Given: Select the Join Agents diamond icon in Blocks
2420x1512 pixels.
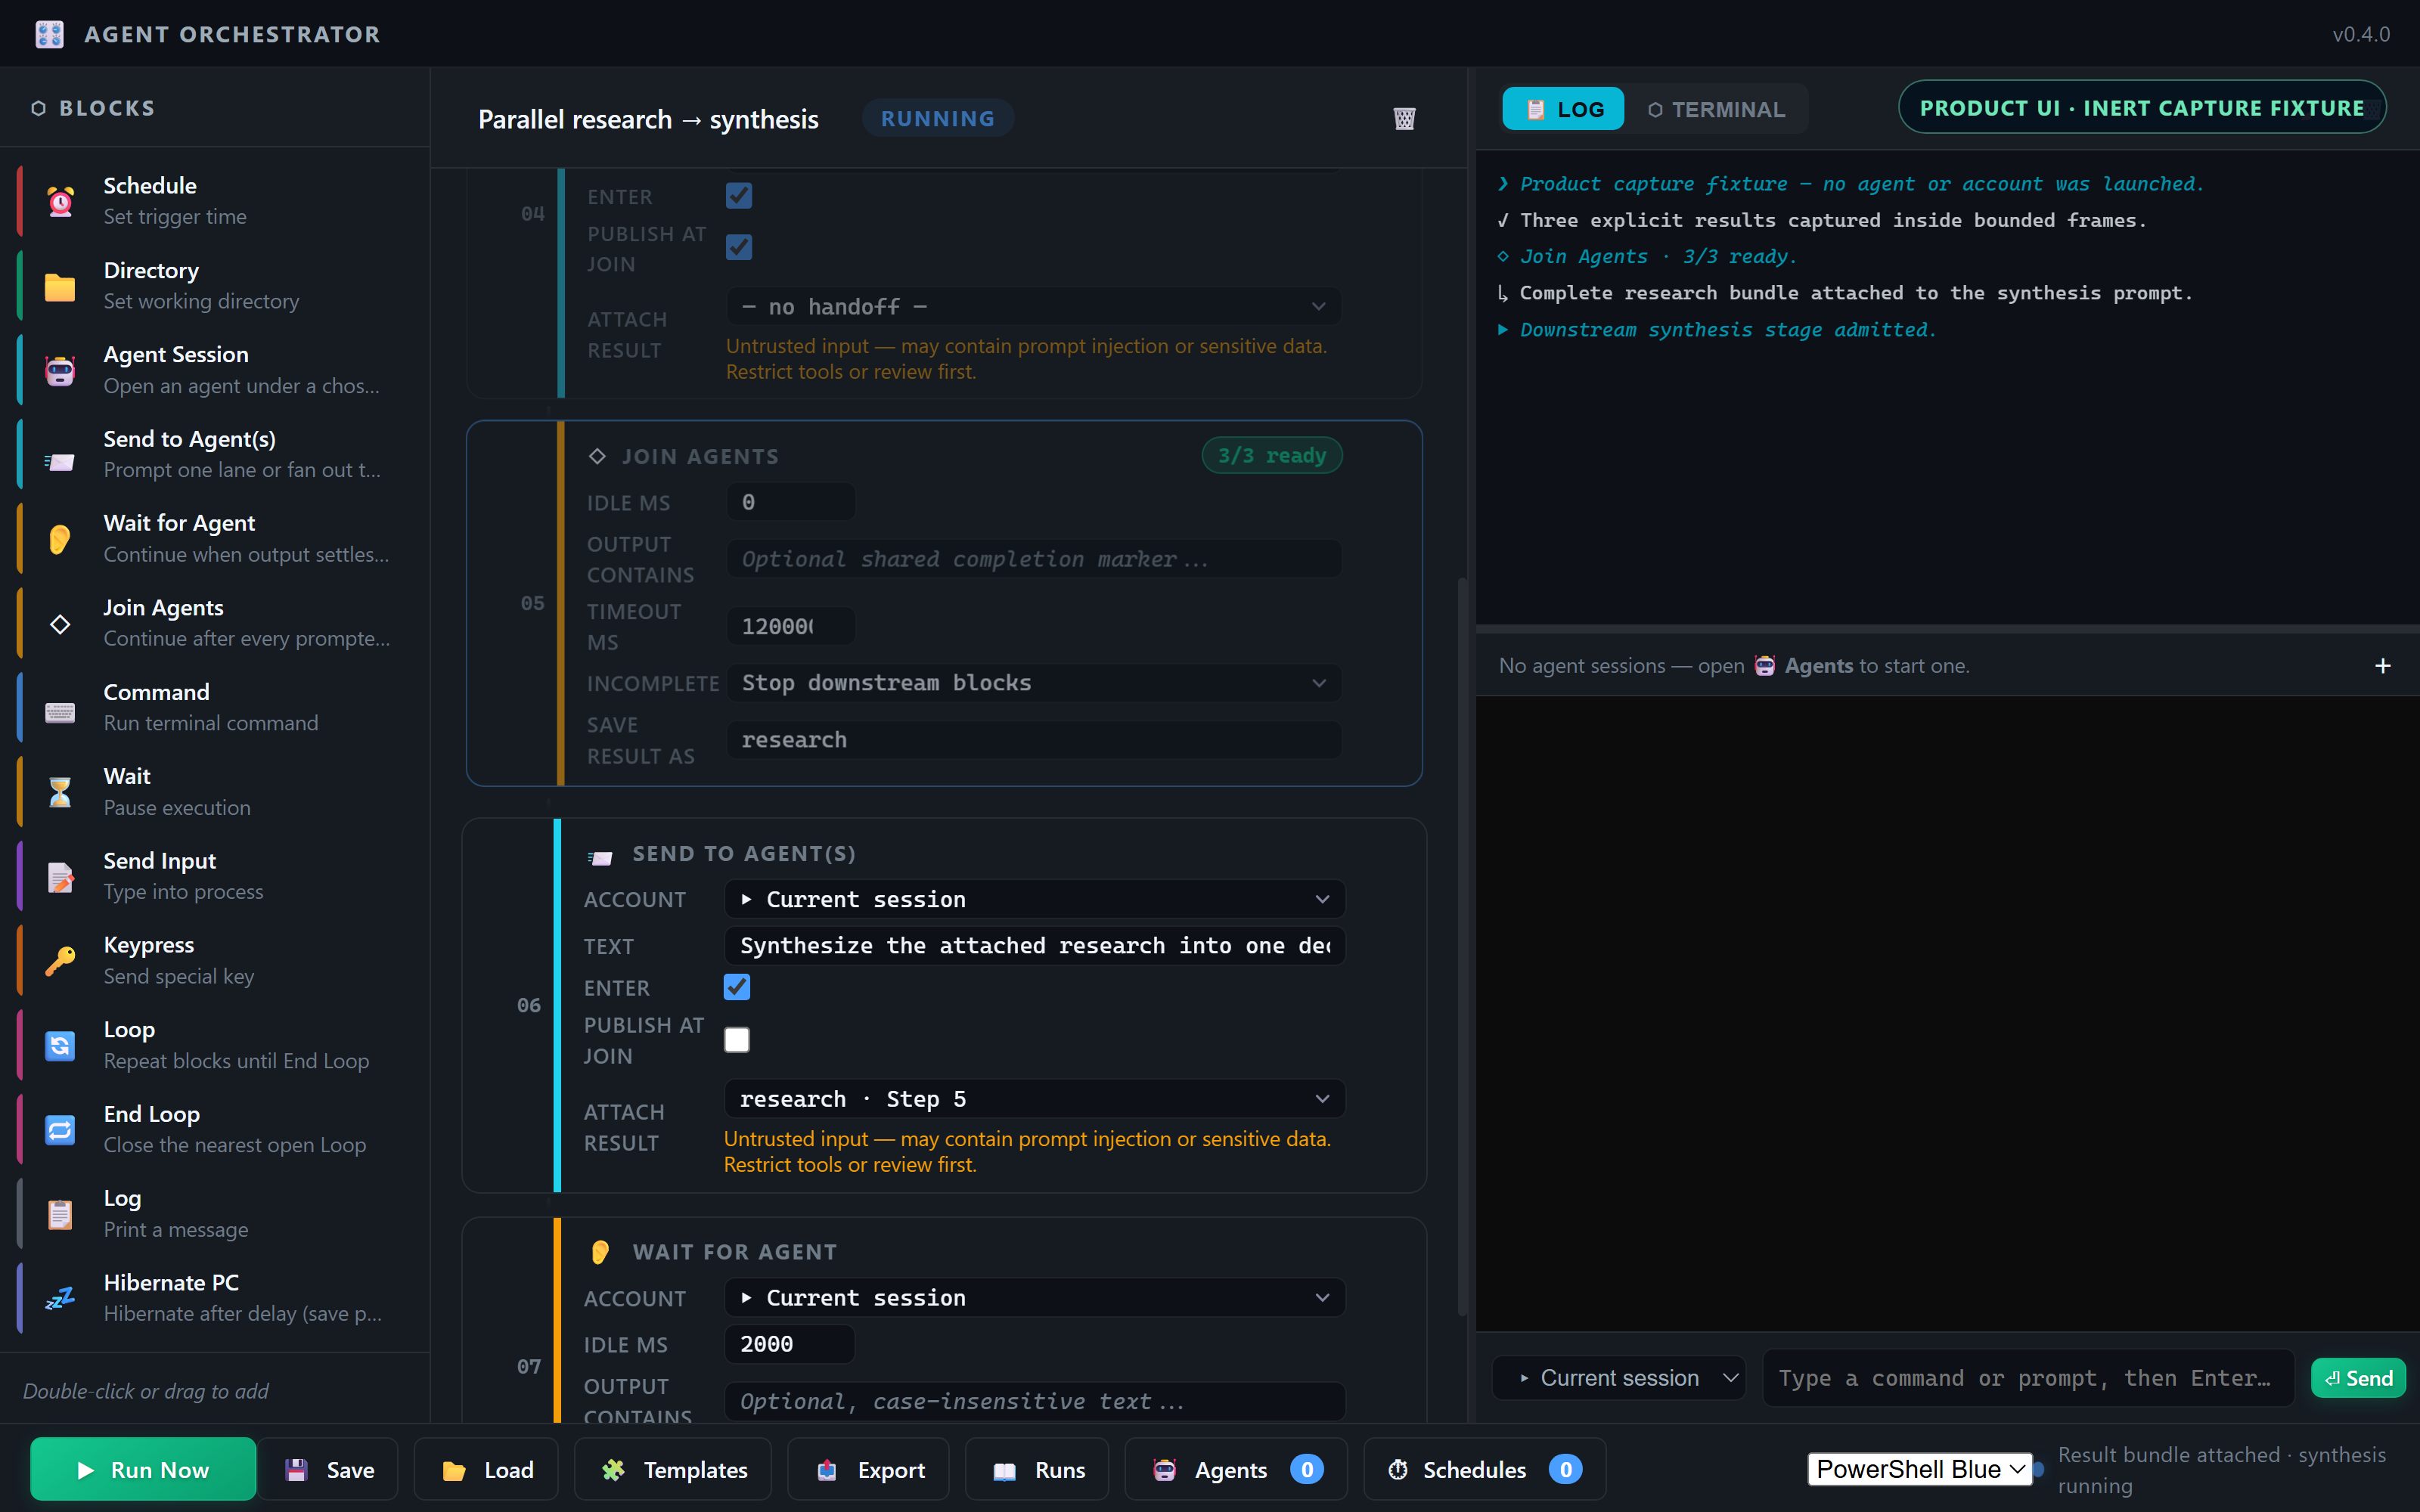Looking at the screenshot, I should tap(60, 624).
